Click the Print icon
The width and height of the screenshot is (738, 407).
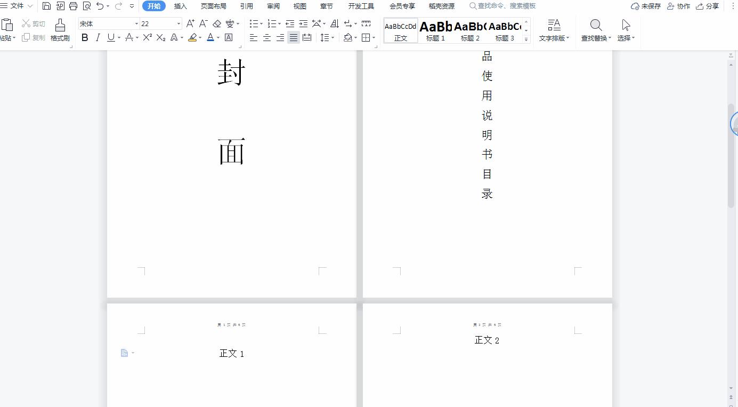pos(72,6)
